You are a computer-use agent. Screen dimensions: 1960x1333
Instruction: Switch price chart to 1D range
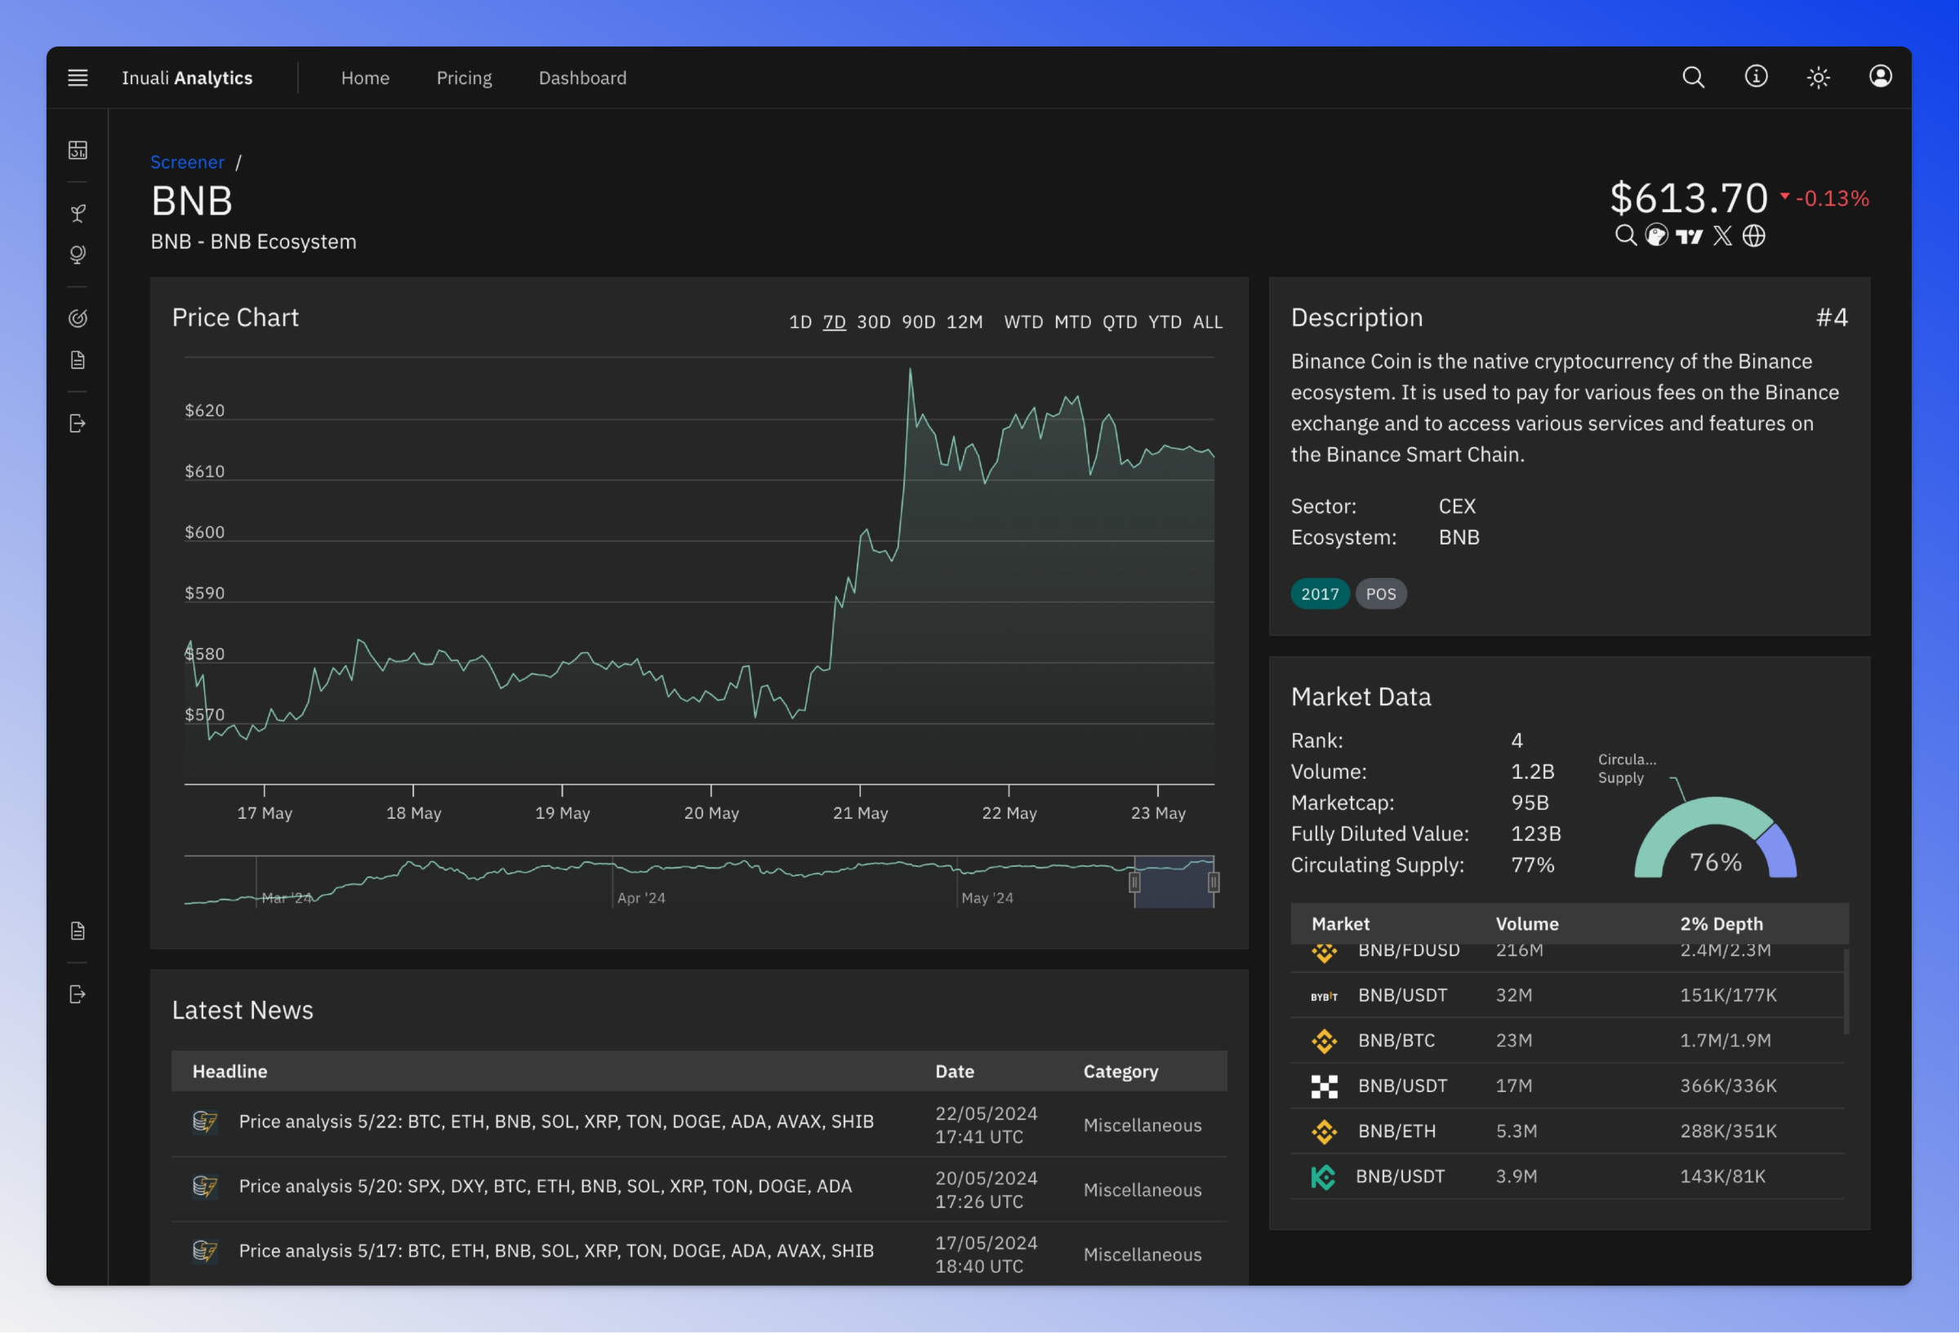point(800,322)
